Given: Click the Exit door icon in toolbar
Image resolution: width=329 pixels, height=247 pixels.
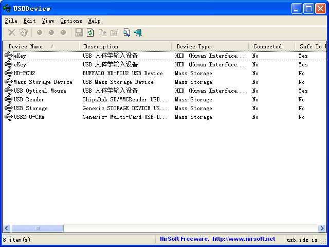Looking at the screenshot, I should pos(138,32).
